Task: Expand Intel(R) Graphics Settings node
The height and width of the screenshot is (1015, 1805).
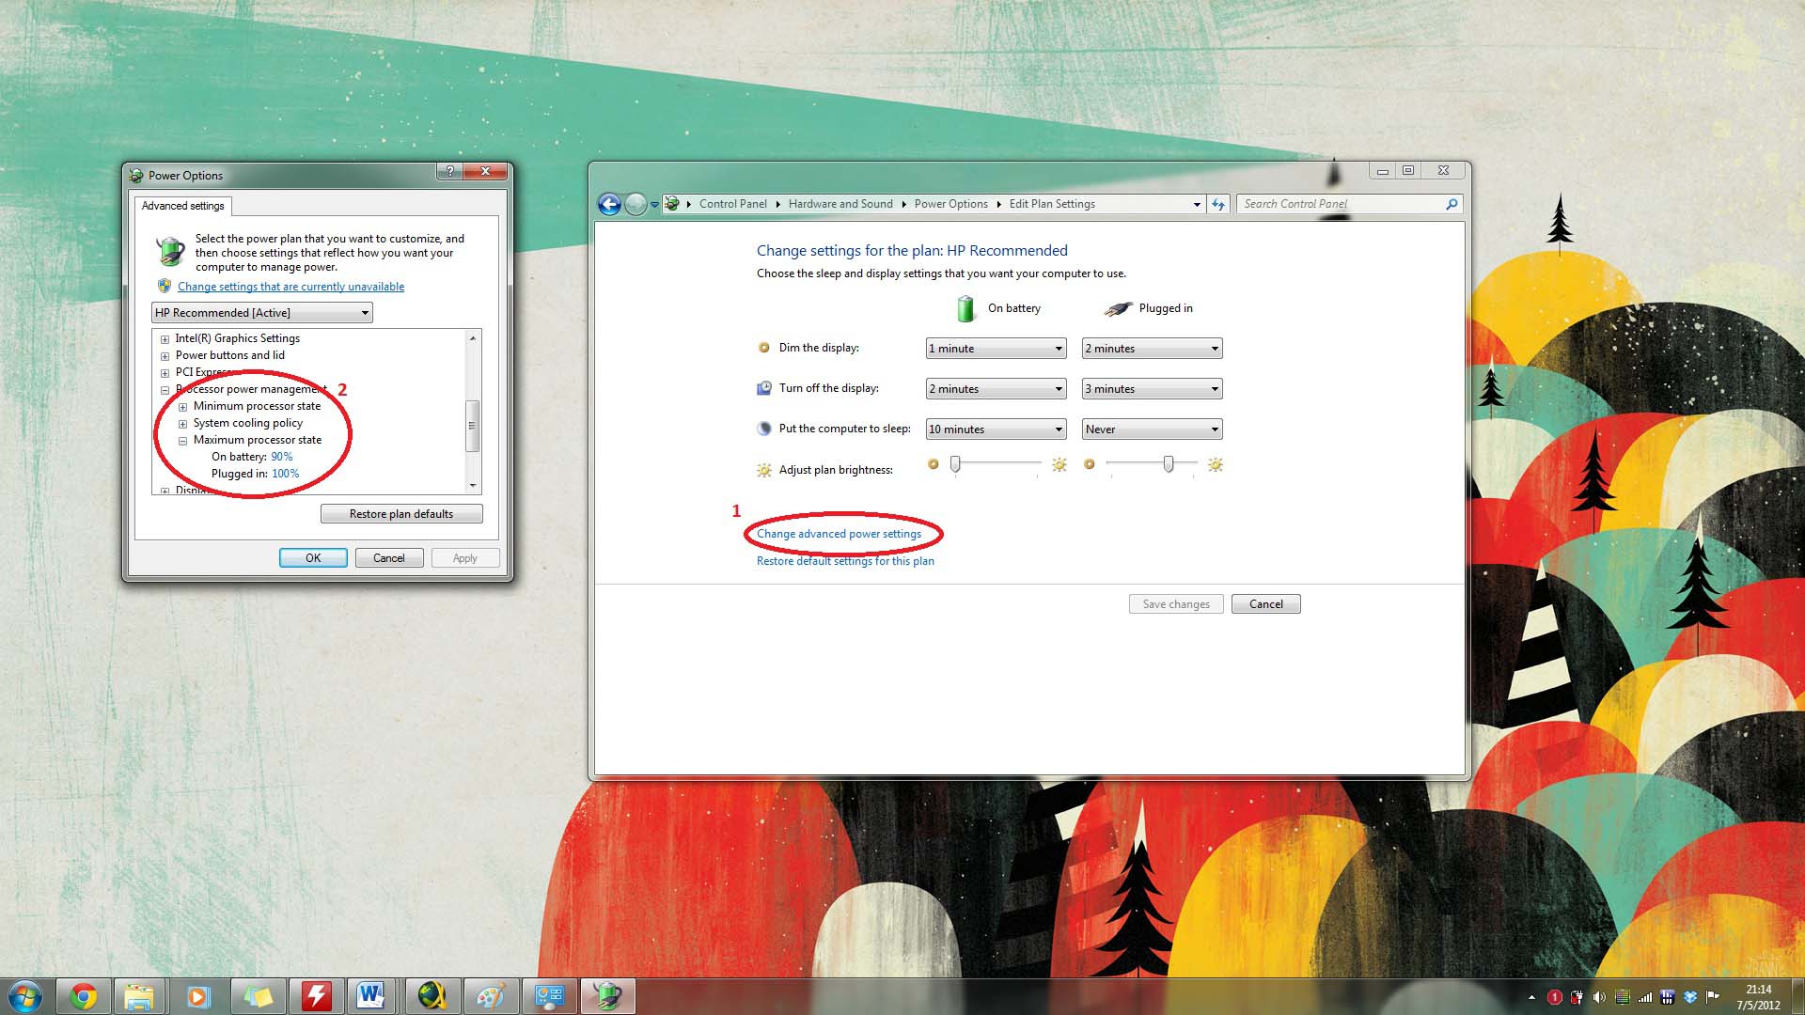Action: pyautogui.click(x=165, y=339)
